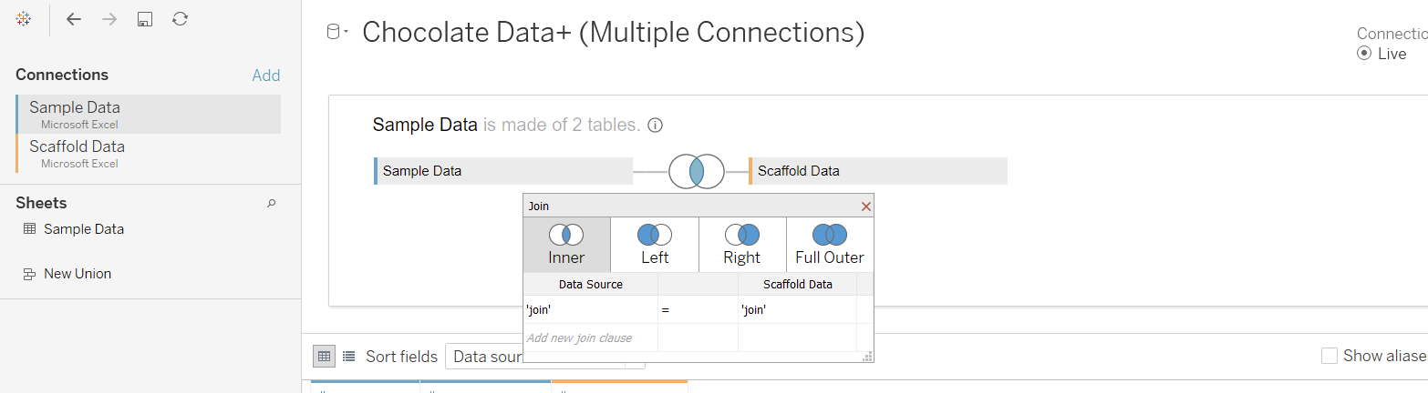The width and height of the screenshot is (1428, 393).
Task: Click the join Venn diagram icon
Action: point(696,171)
